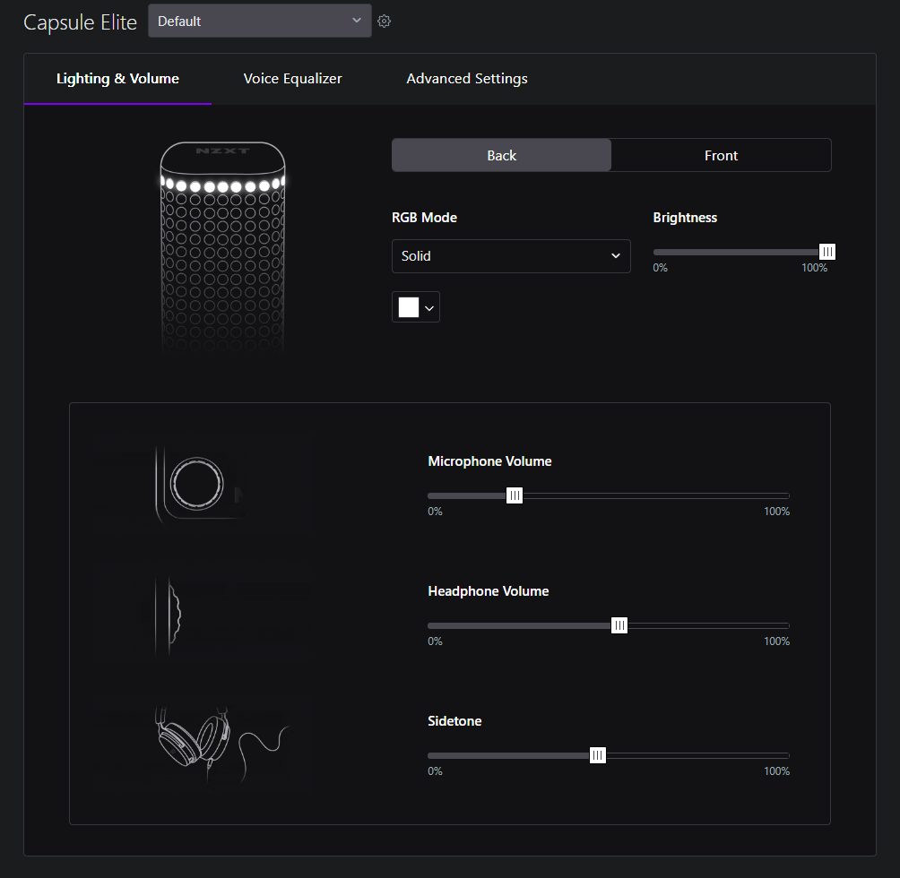
Task: Click the Headphone Volume slider handle
Action: point(619,625)
